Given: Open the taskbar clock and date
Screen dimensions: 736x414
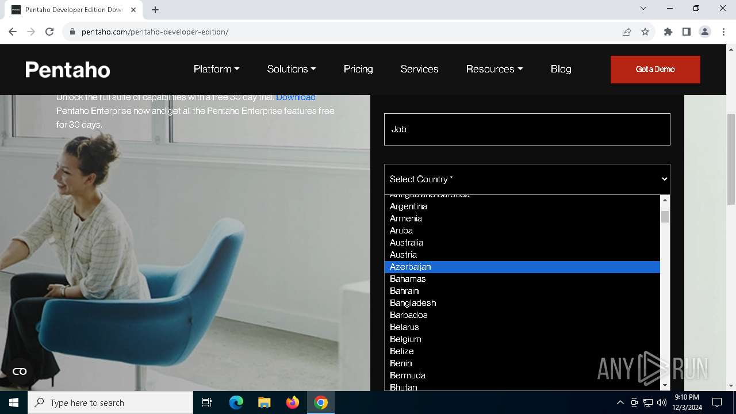Looking at the screenshot, I should click(x=687, y=402).
